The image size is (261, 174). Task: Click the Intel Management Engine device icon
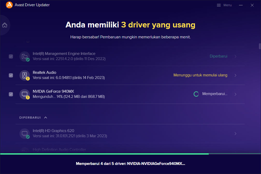click(x=25, y=56)
